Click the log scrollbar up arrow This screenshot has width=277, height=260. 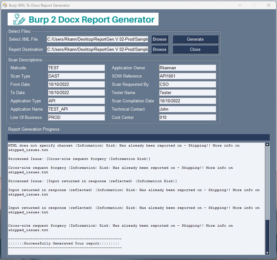click(267, 144)
